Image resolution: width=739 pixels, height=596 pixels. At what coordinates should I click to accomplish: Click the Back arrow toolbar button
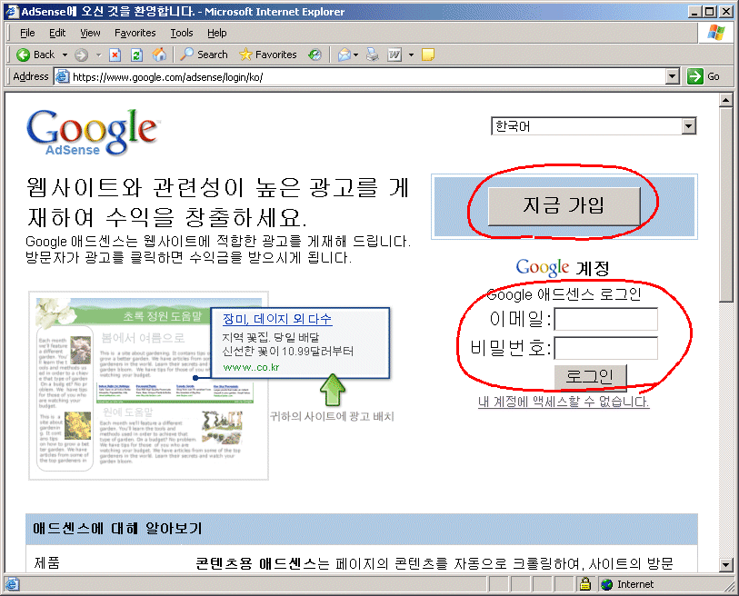(x=35, y=55)
